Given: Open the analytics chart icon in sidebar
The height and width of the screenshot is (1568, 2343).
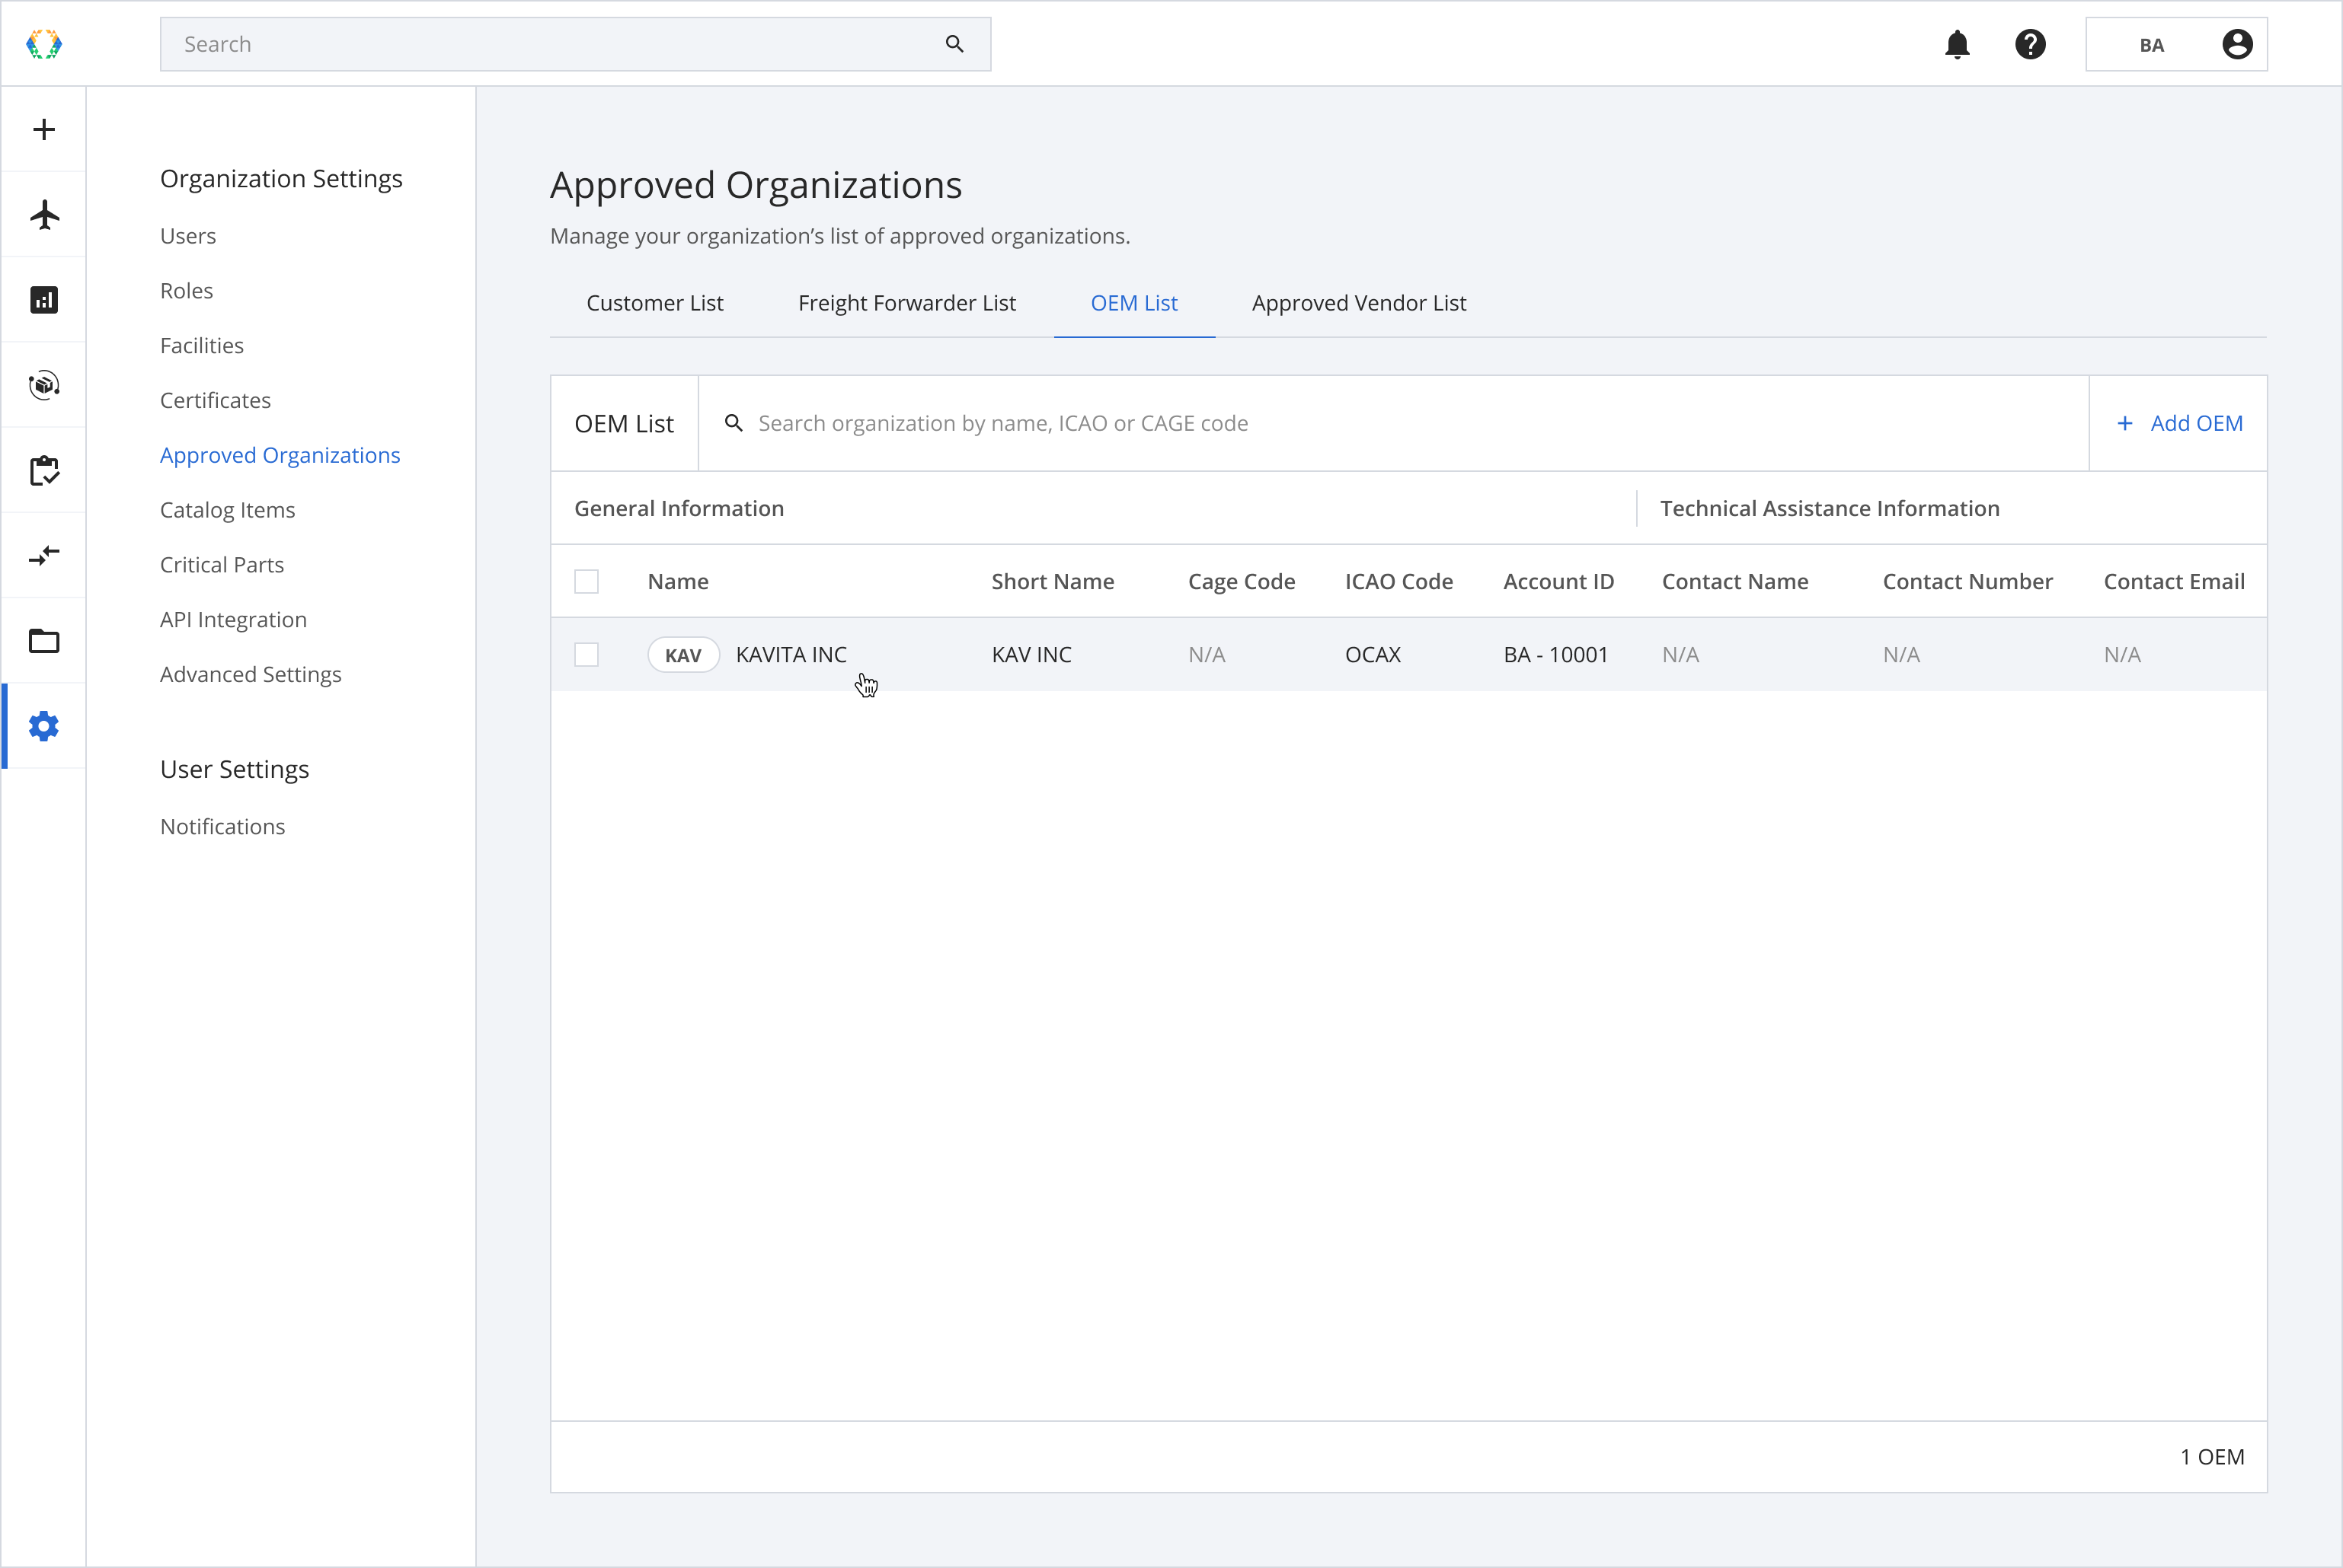Looking at the screenshot, I should coord(44,300).
